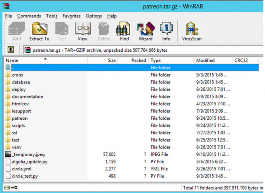Click the 57,605 size value
The height and width of the screenshot is (193, 265).
[109, 154]
